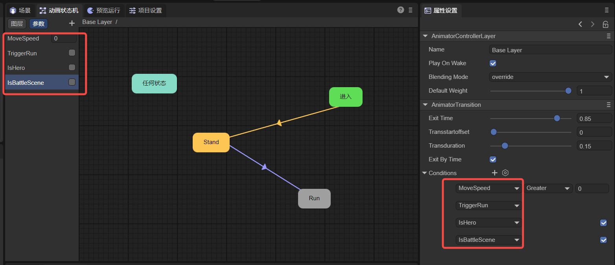Switch to the 预览运行 tab
The height and width of the screenshot is (265, 615).
click(x=104, y=11)
